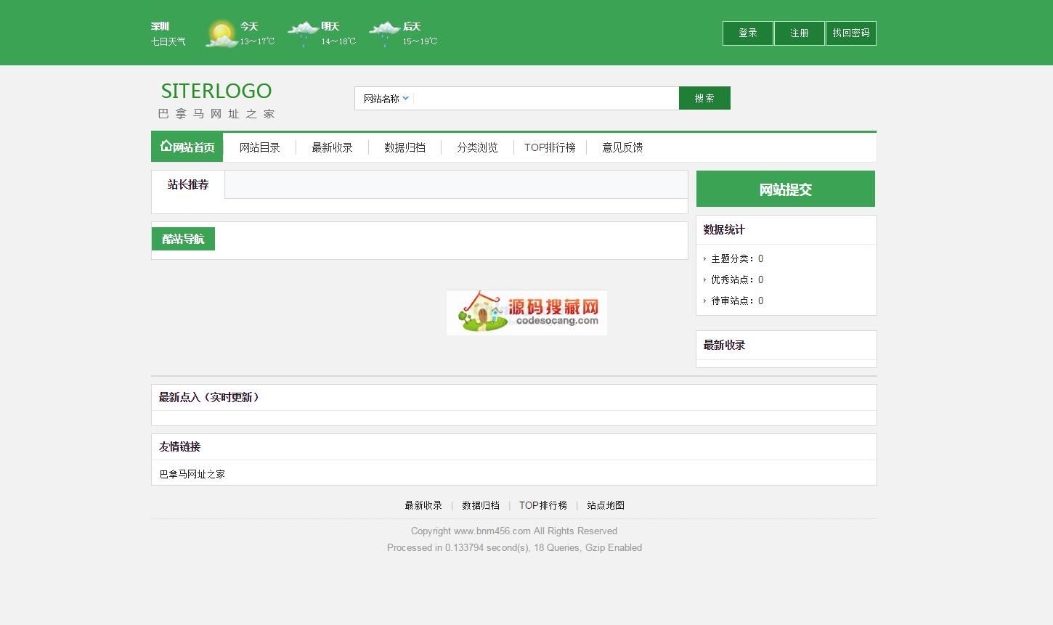Open the 巴拿马网址之家 friendly link
This screenshot has width=1053, height=625.
coord(192,474)
